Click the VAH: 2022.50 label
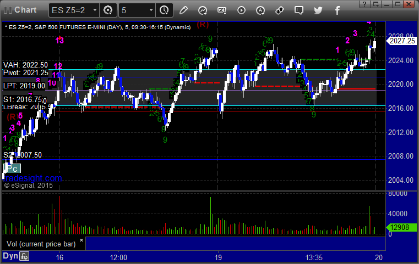 point(25,65)
